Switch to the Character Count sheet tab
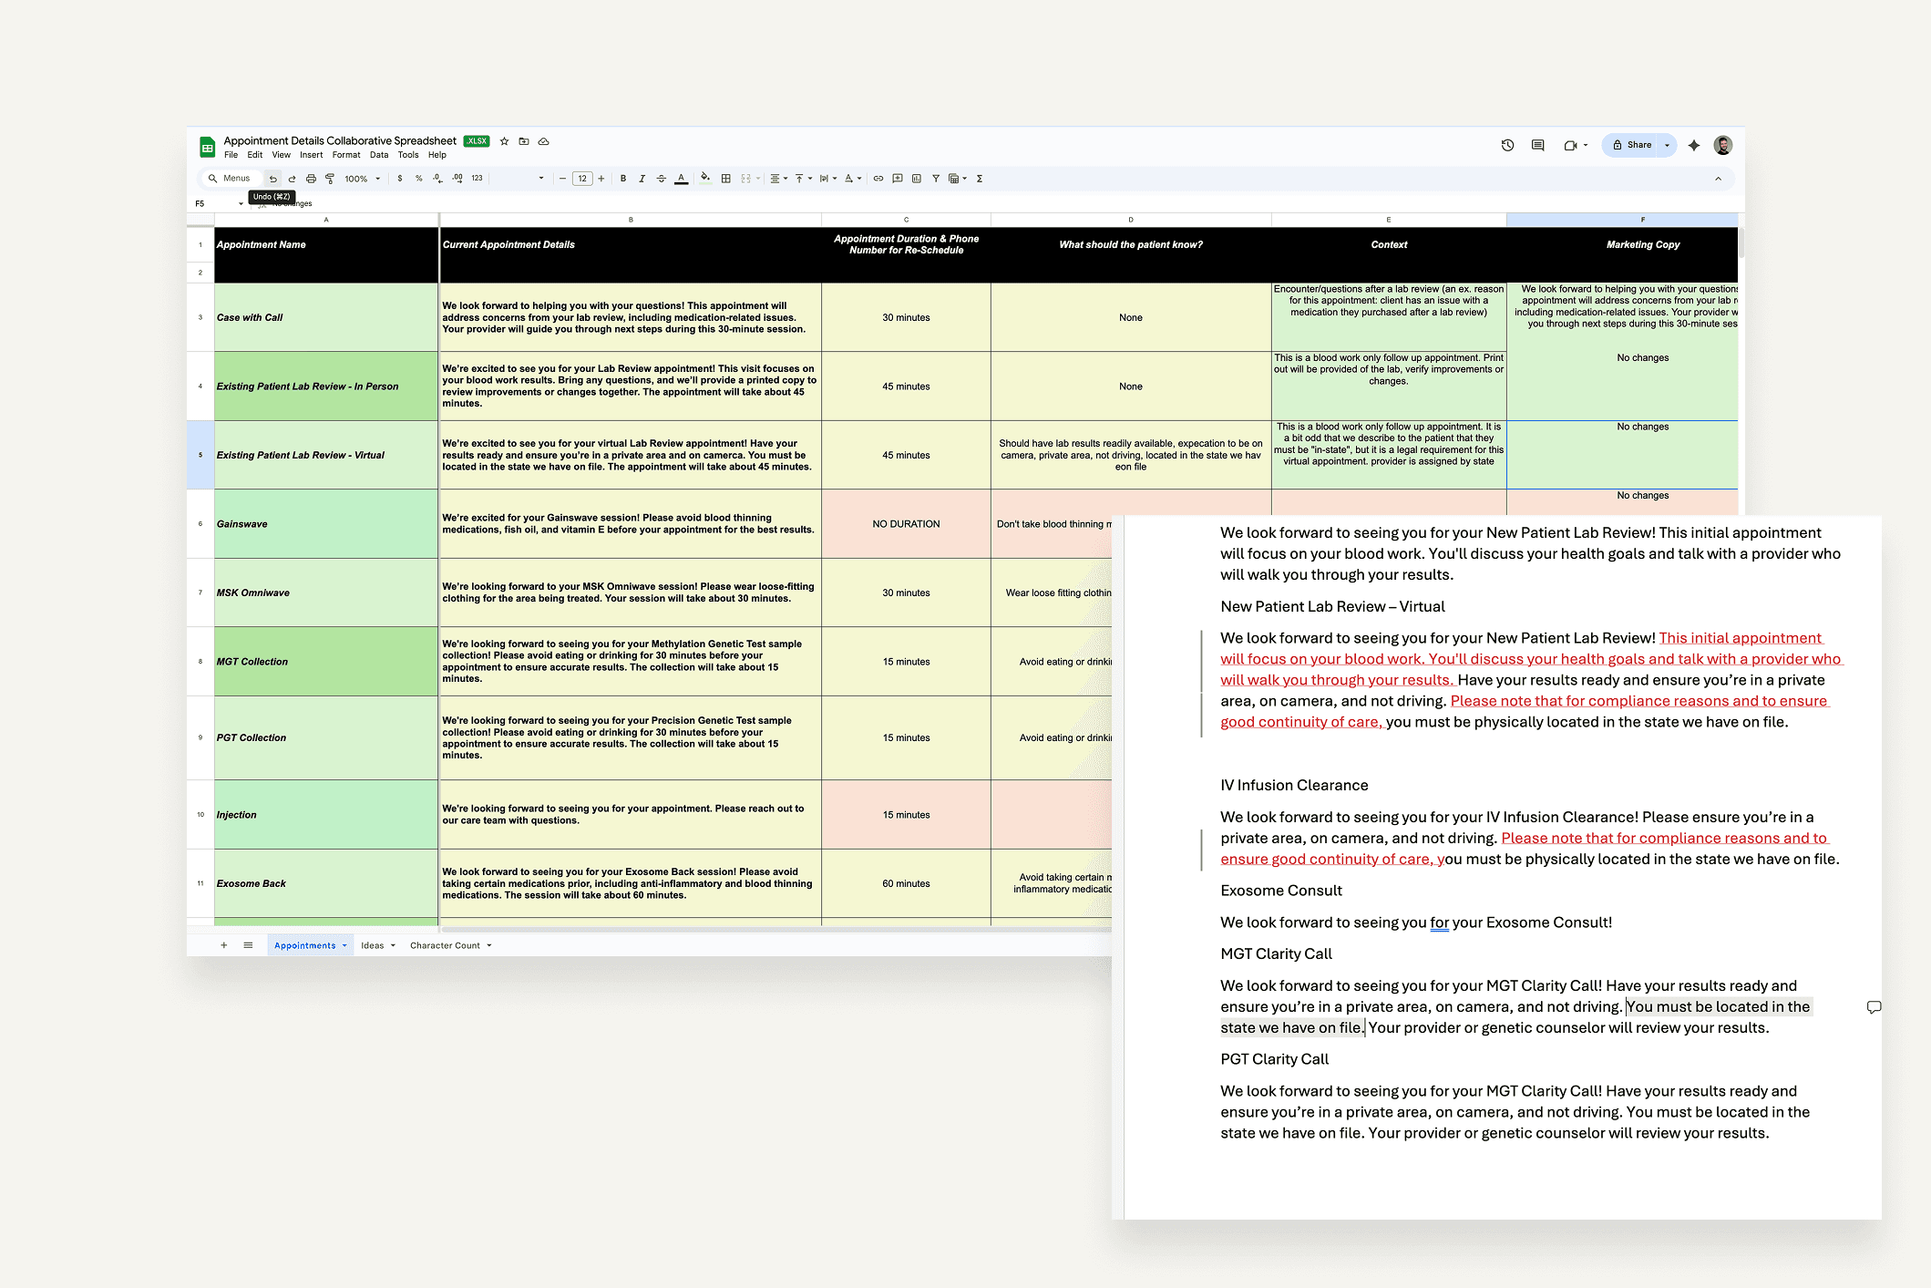The width and height of the screenshot is (1931, 1288). click(x=445, y=945)
